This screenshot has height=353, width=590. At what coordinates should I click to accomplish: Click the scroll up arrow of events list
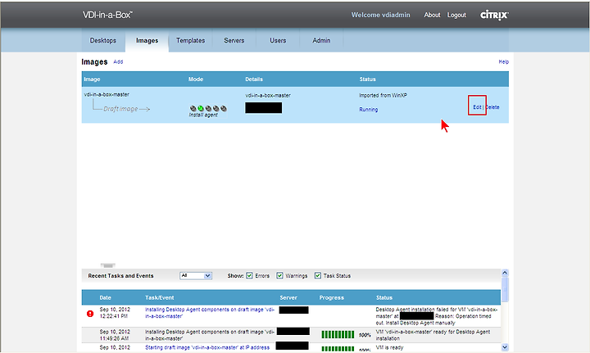coord(505,273)
